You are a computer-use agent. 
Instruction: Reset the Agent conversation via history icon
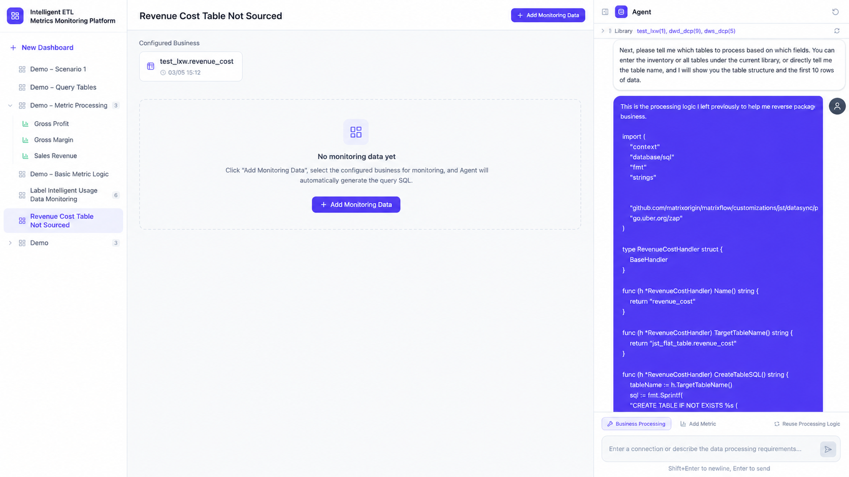(835, 12)
